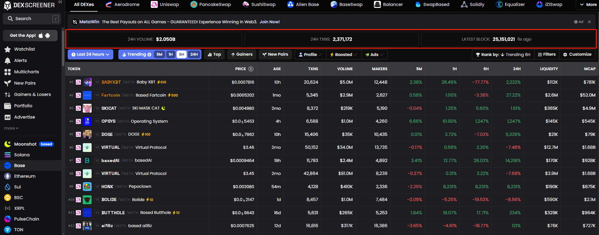Close the MetaWin ad banner
The width and height of the screenshot is (599, 235).
pos(589,22)
